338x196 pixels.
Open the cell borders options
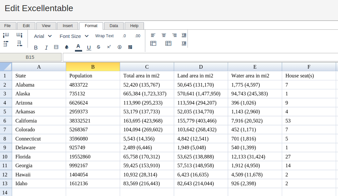point(56,47)
